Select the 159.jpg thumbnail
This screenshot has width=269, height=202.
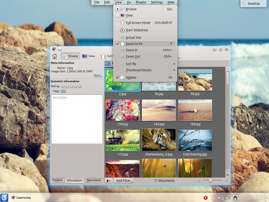(x=123, y=110)
